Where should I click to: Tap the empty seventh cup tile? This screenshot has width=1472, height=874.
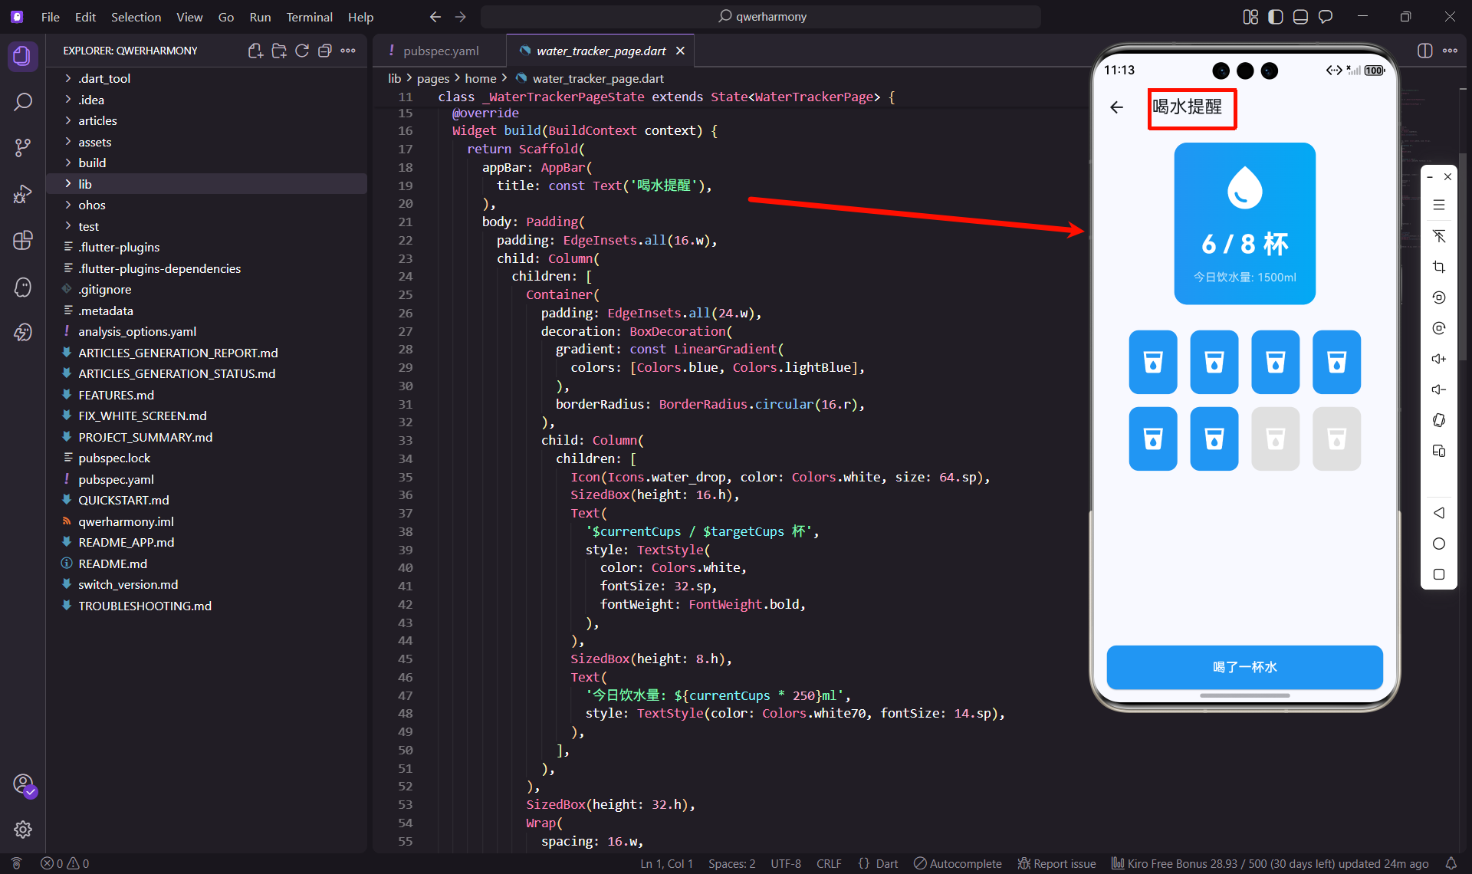pos(1275,439)
